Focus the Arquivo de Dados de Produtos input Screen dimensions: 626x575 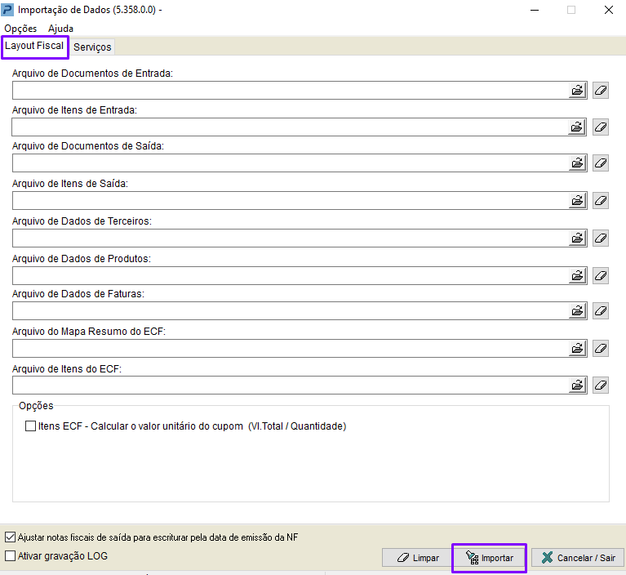[291, 276]
